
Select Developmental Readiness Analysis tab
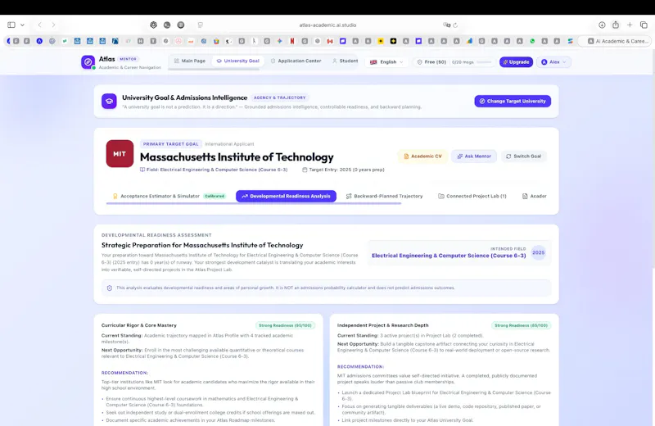286,196
